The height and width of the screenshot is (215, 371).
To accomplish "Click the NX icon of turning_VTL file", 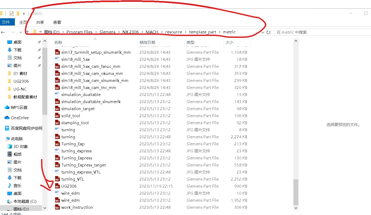I will (57, 179).
